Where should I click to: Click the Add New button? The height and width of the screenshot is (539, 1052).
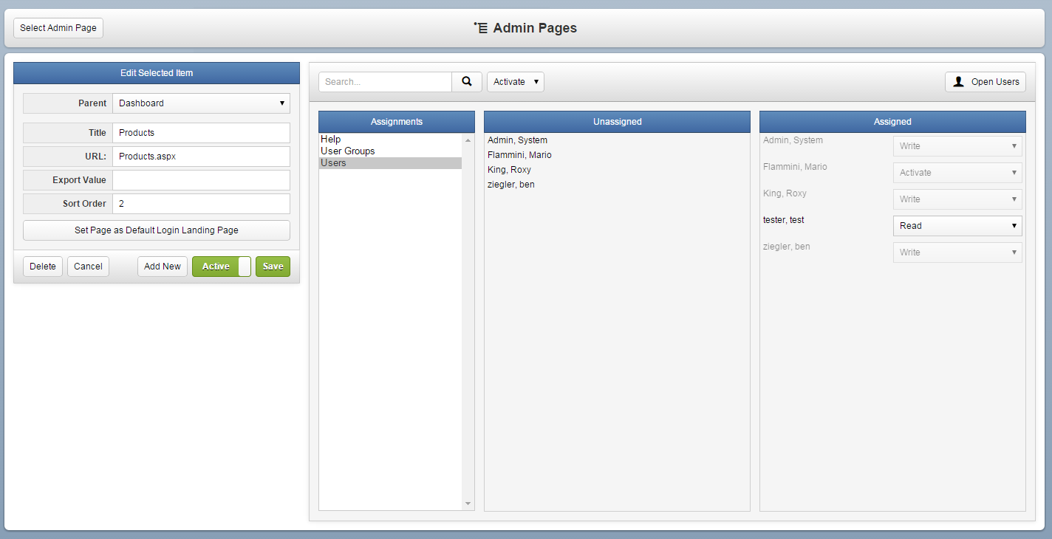[x=163, y=267]
